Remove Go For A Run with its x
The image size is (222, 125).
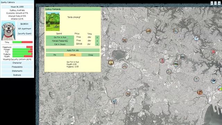pos(97,37)
